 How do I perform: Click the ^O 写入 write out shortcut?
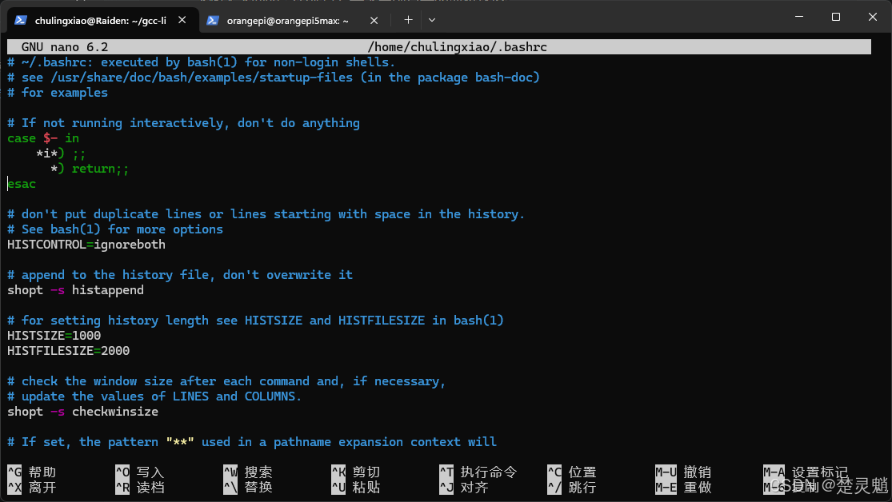(x=140, y=472)
